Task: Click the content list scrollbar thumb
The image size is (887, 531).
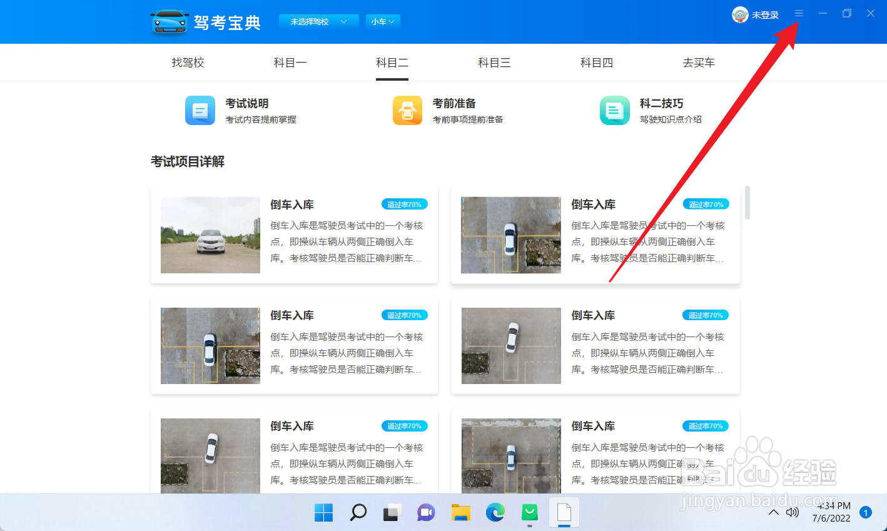Action: tap(748, 202)
